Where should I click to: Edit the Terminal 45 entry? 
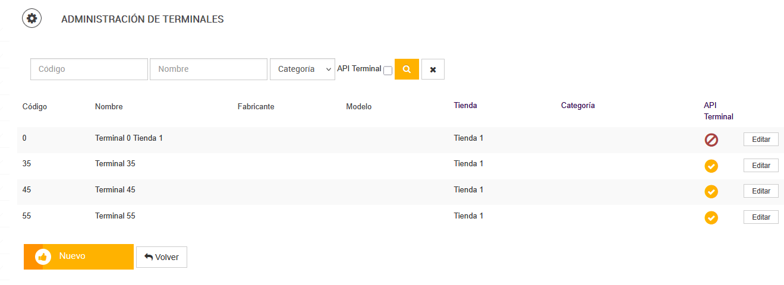(x=761, y=191)
